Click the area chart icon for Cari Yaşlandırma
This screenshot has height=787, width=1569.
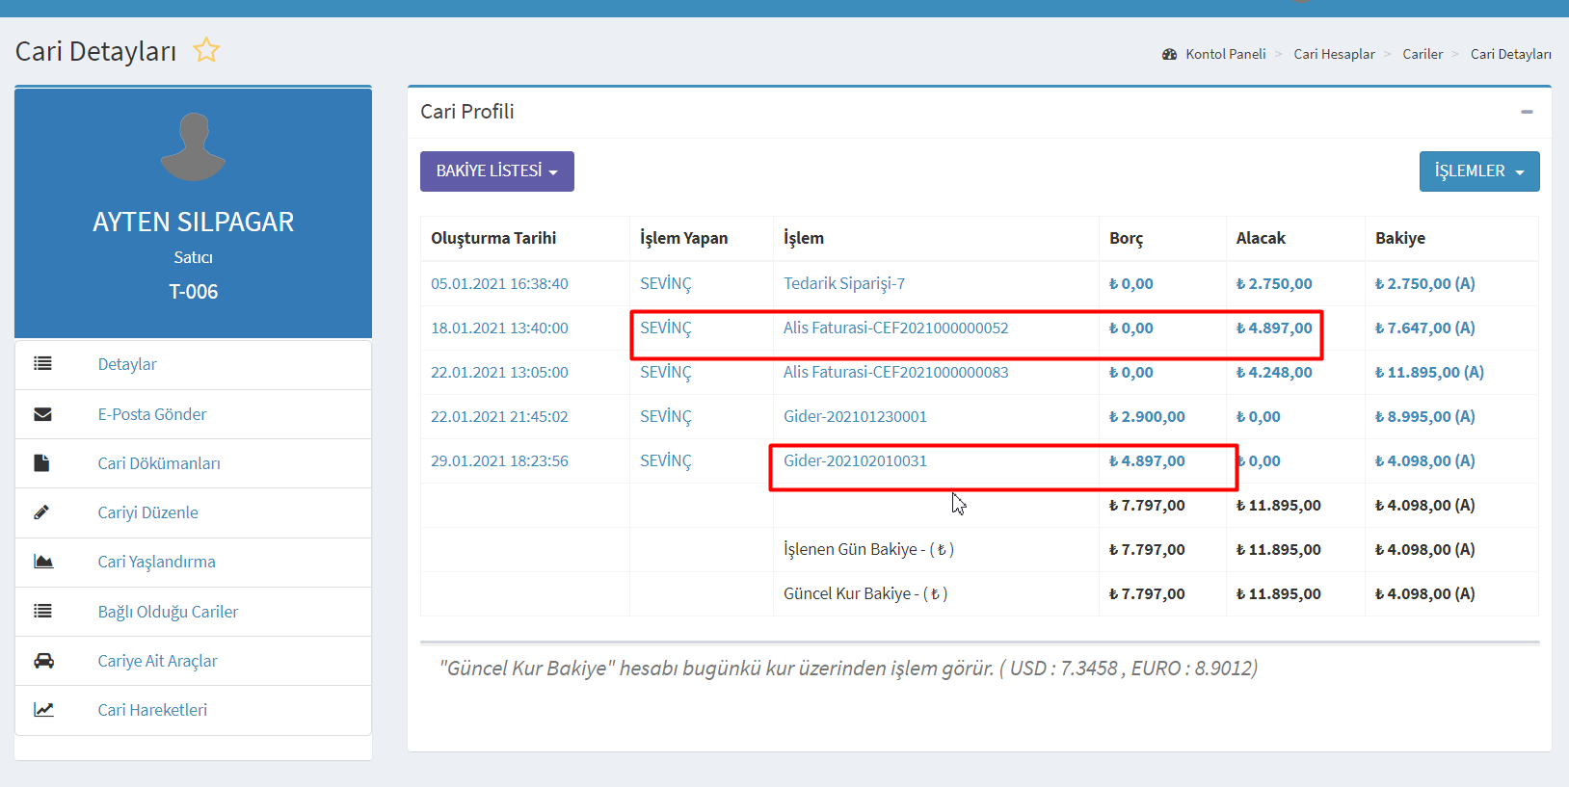[x=43, y=562]
